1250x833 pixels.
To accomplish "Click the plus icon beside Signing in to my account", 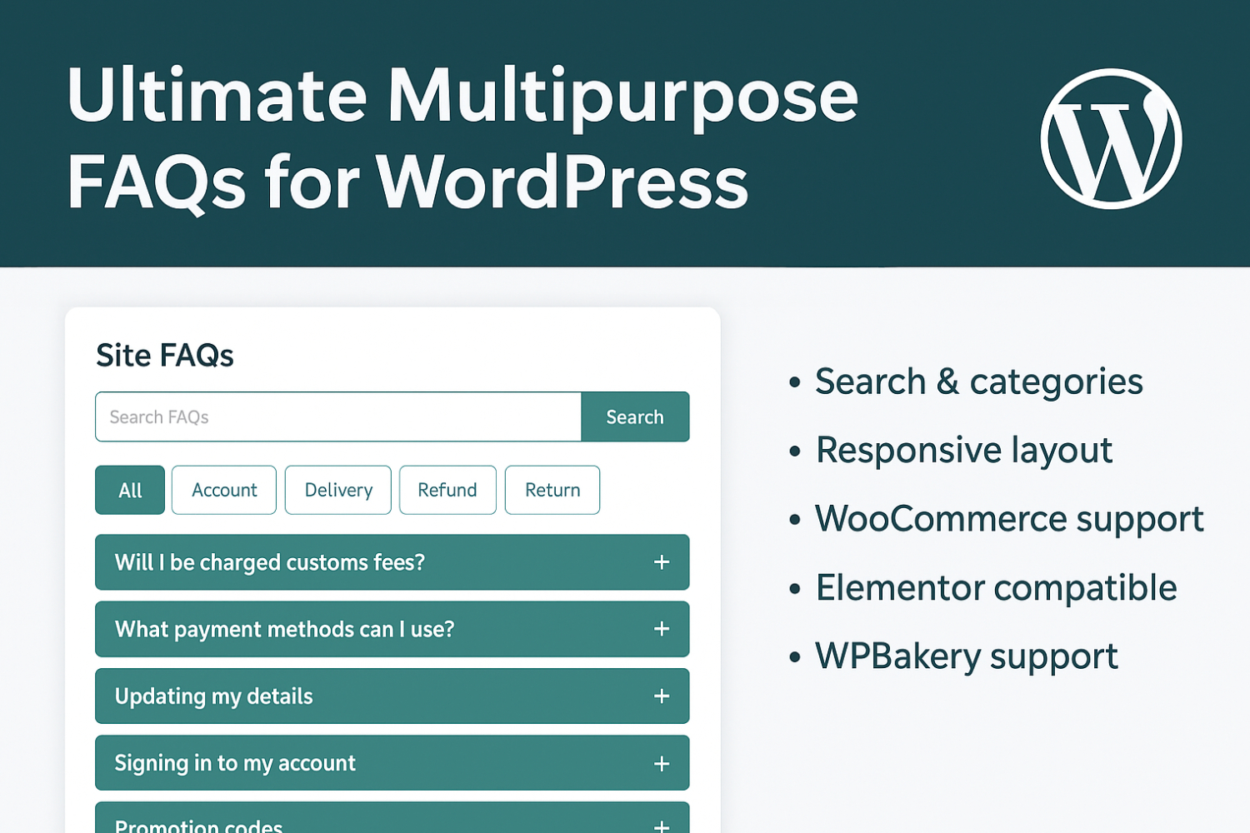I will click(x=662, y=763).
